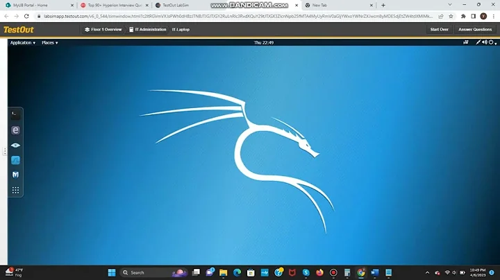Open the weather widget 47°F Fog
500x280 pixels.
tap(15, 272)
